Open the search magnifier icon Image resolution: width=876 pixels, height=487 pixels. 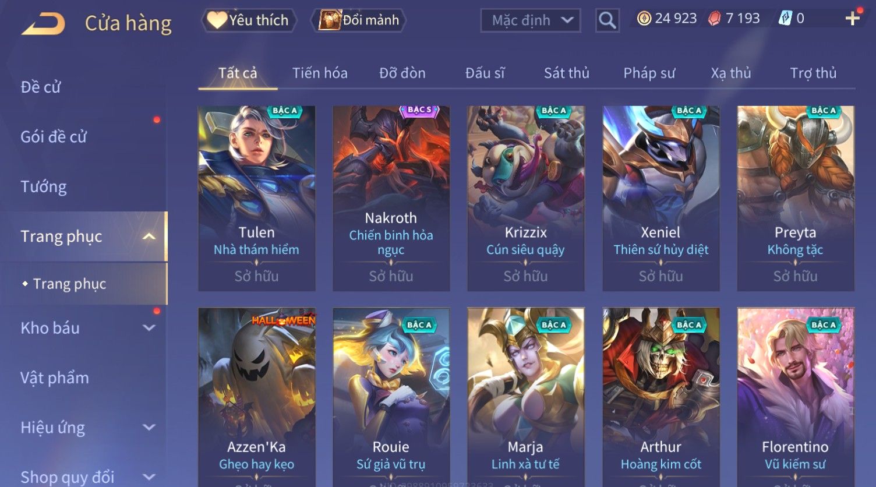607,20
